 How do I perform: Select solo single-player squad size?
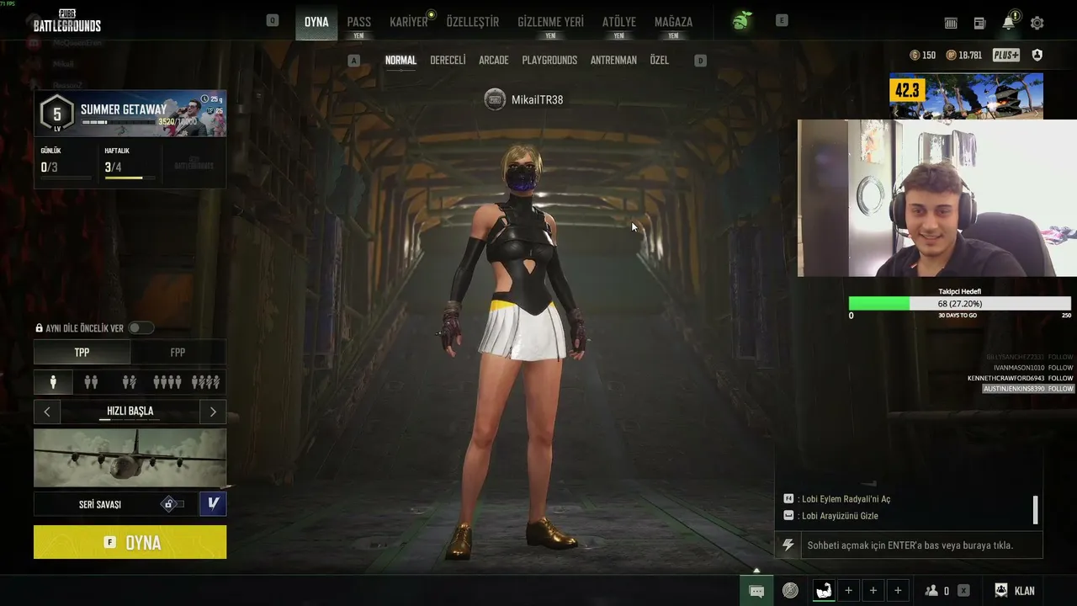coord(53,382)
